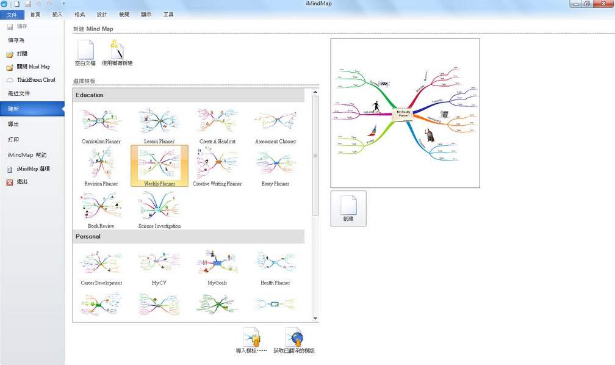
Task: Open the quick access toolbar customize dropdown
Action: pos(64,4)
